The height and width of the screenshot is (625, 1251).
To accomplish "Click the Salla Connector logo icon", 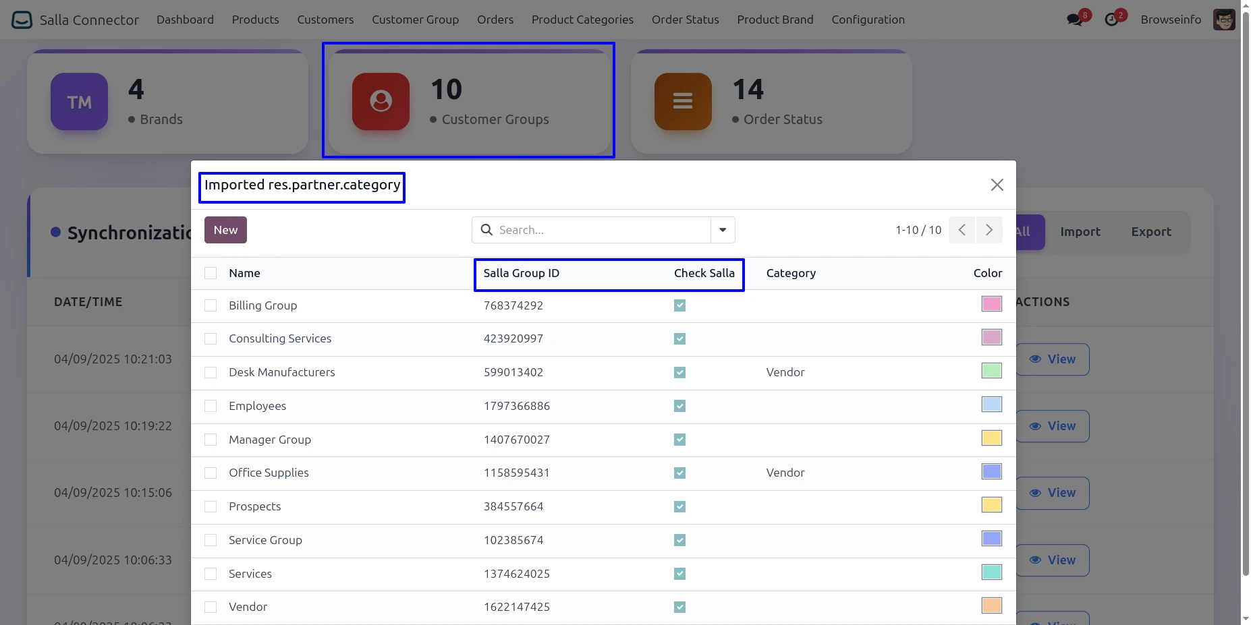I will [22, 20].
